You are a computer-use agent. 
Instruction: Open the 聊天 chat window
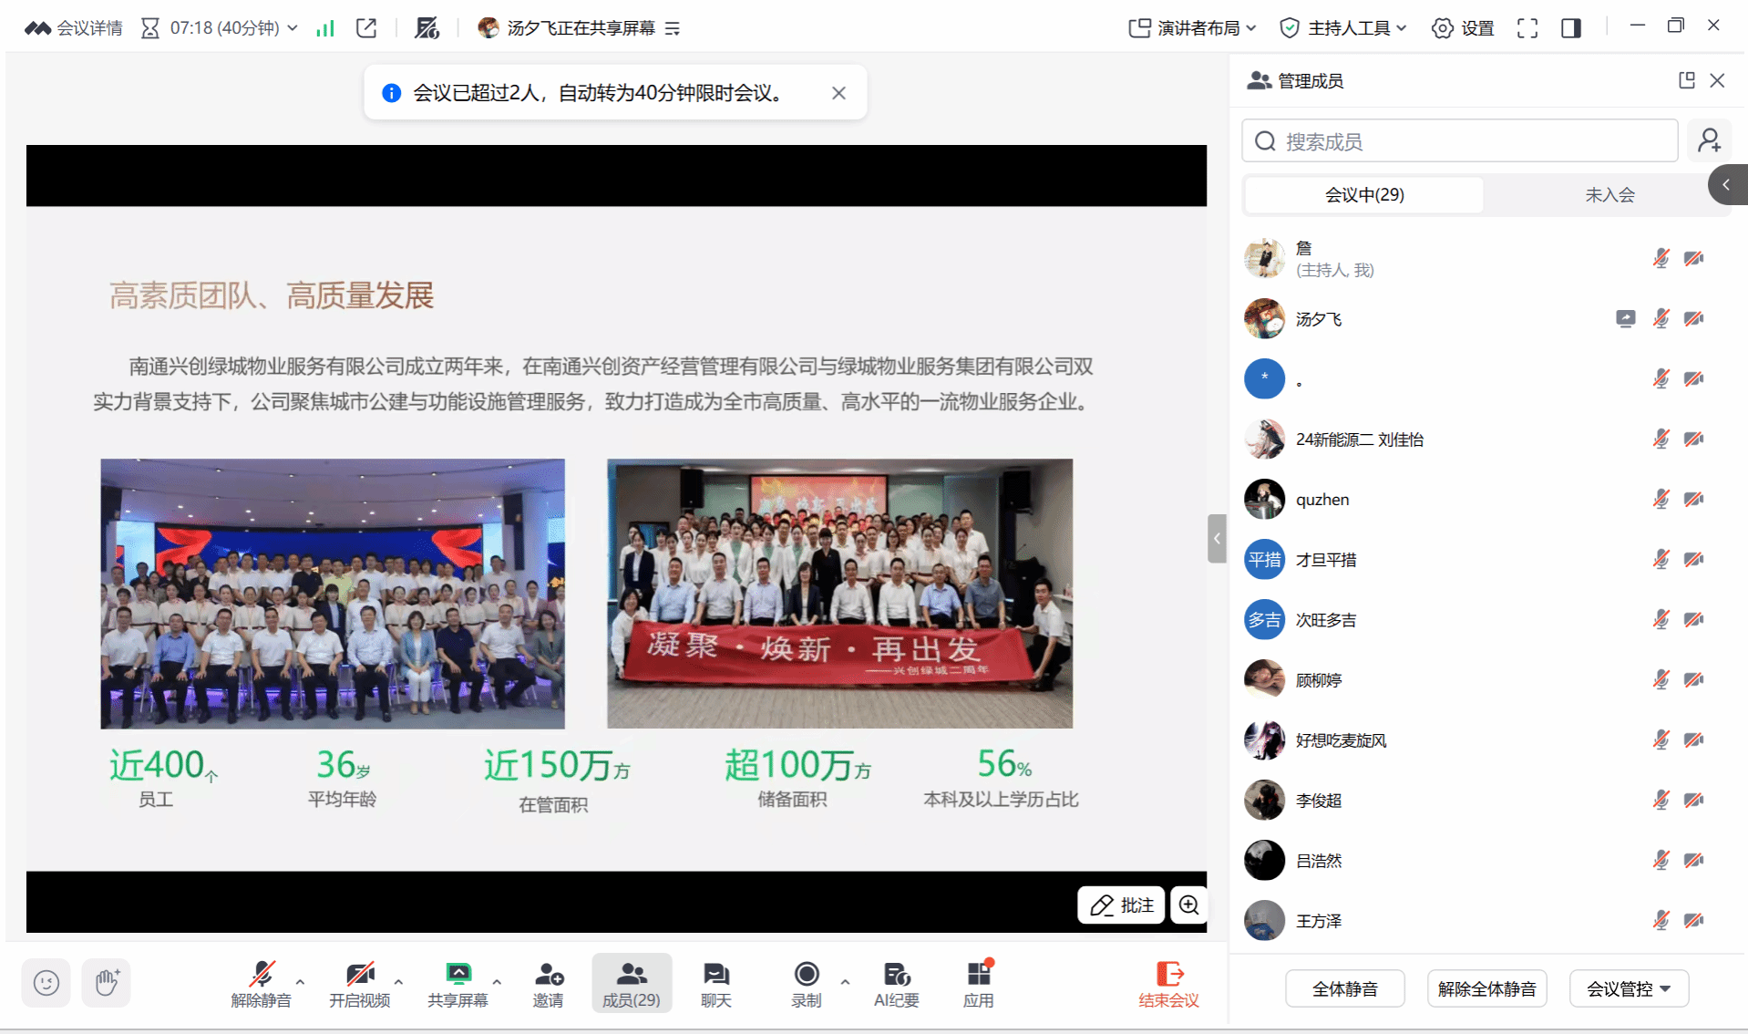[x=715, y=984]
